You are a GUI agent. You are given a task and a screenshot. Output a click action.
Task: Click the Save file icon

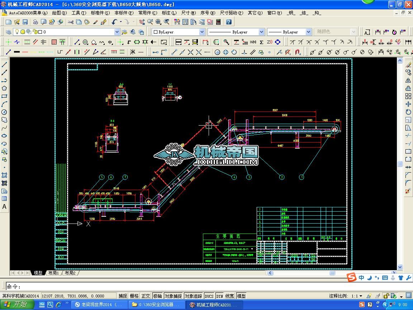(x=25, y=22)
